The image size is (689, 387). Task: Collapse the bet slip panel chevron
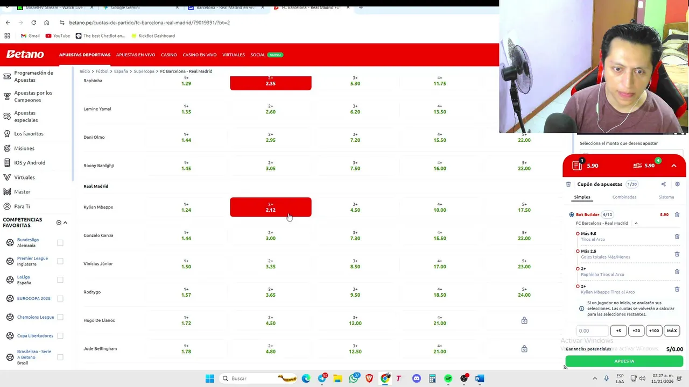click(673, 166)
